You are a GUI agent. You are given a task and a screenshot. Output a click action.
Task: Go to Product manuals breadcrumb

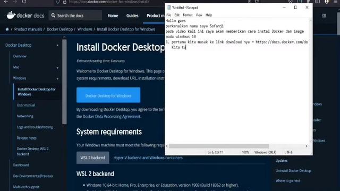coord(28,29)
